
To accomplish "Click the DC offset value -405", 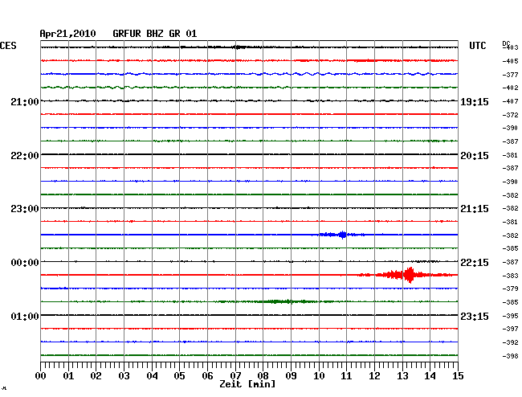I will 510,61.
